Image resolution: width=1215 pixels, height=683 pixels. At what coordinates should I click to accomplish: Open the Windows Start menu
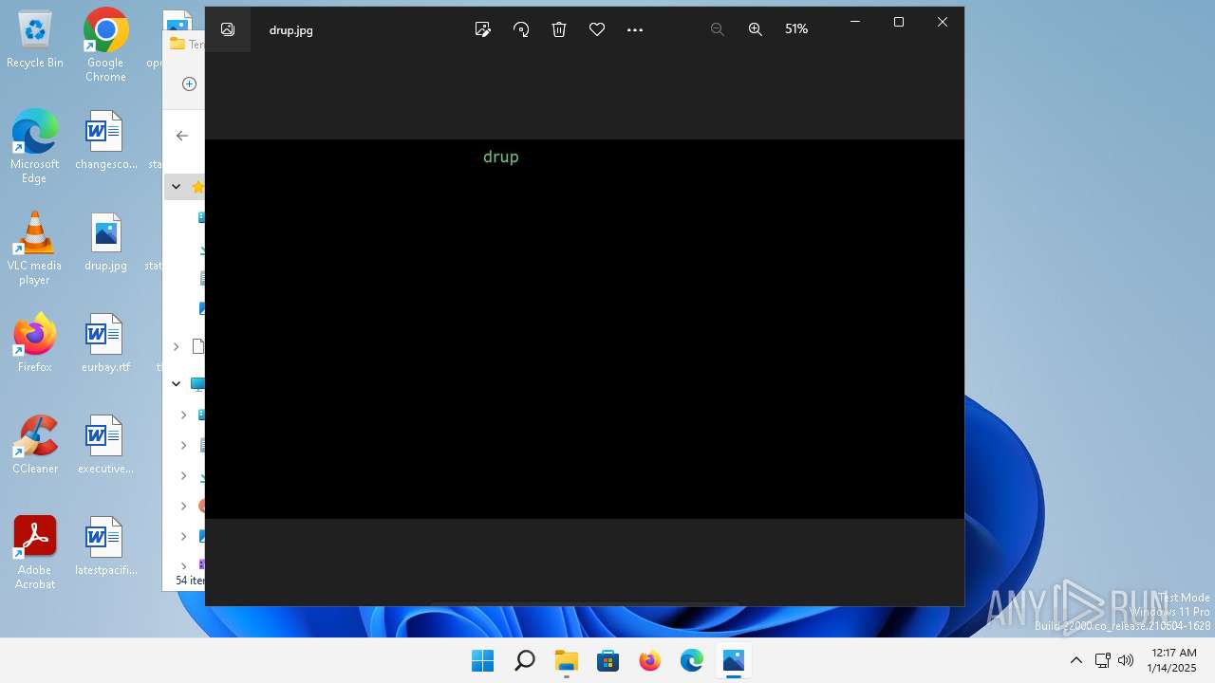pyautogui.click(x=482, y=660)
